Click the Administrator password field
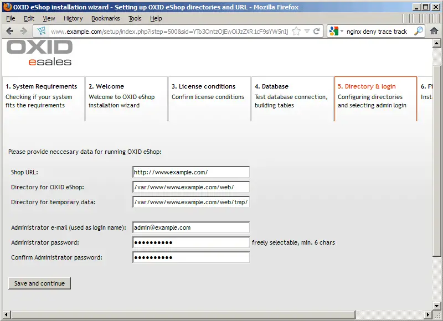 tap(191, 242)
